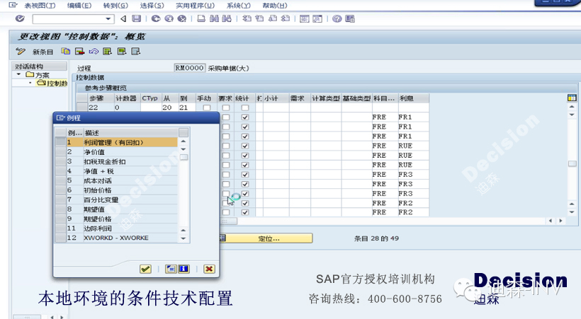Tick 统计 checkbox in step 22 row
The height and width of the screenshot is (319, 581).
pos(245,108)
